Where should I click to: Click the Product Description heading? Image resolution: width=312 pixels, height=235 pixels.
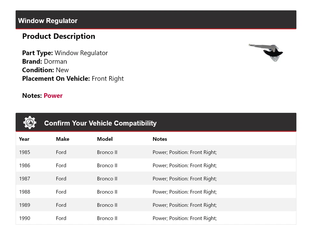tap(59, 36)
